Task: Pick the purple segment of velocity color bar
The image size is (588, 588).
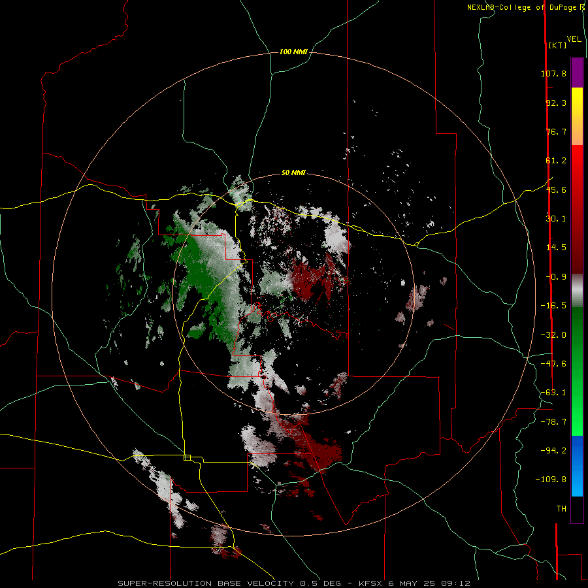Action: 577,73
